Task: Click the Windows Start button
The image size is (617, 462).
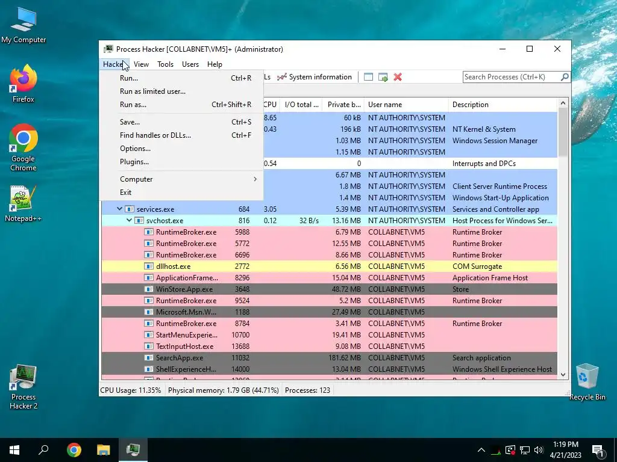Action: [14, 450]
